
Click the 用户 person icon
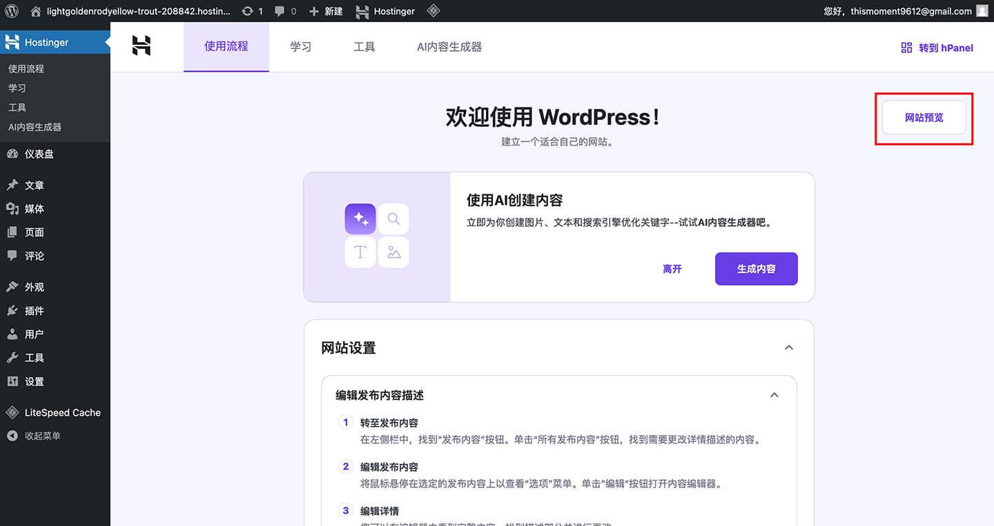[x=12, y=334]
